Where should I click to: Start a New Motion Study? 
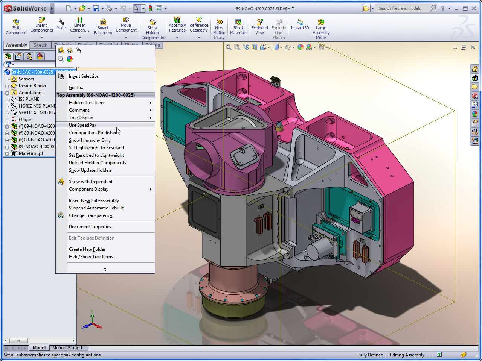coord(219,29)
